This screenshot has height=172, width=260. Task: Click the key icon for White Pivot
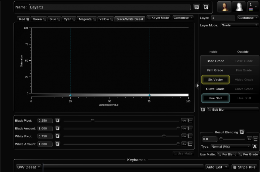[x=184, y=136]
